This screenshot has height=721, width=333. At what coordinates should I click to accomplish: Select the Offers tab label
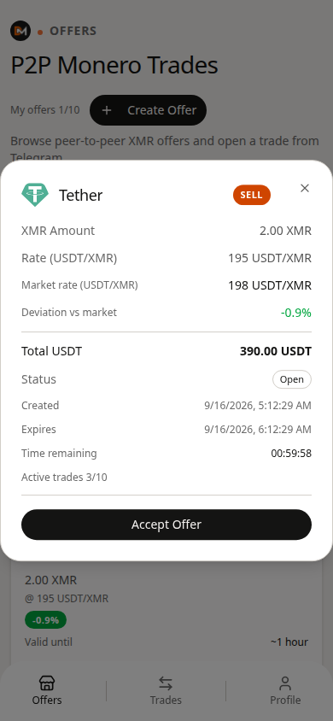(x=47, y=700)
